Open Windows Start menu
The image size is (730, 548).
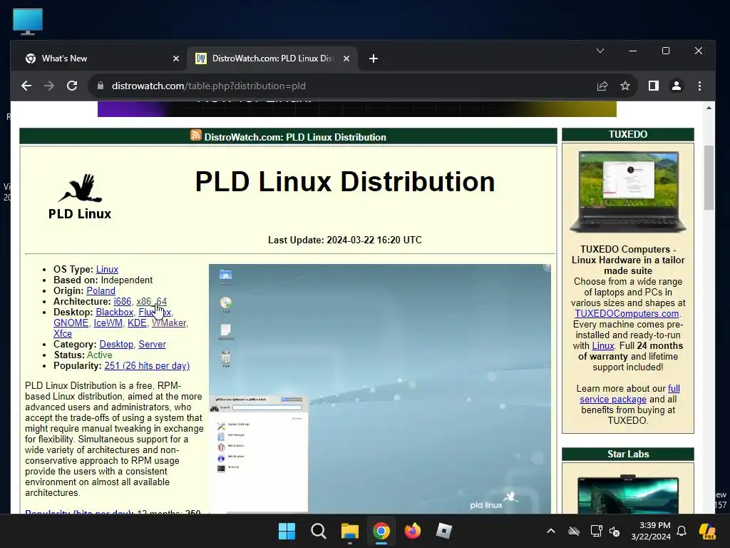click(x=287, y=531)
